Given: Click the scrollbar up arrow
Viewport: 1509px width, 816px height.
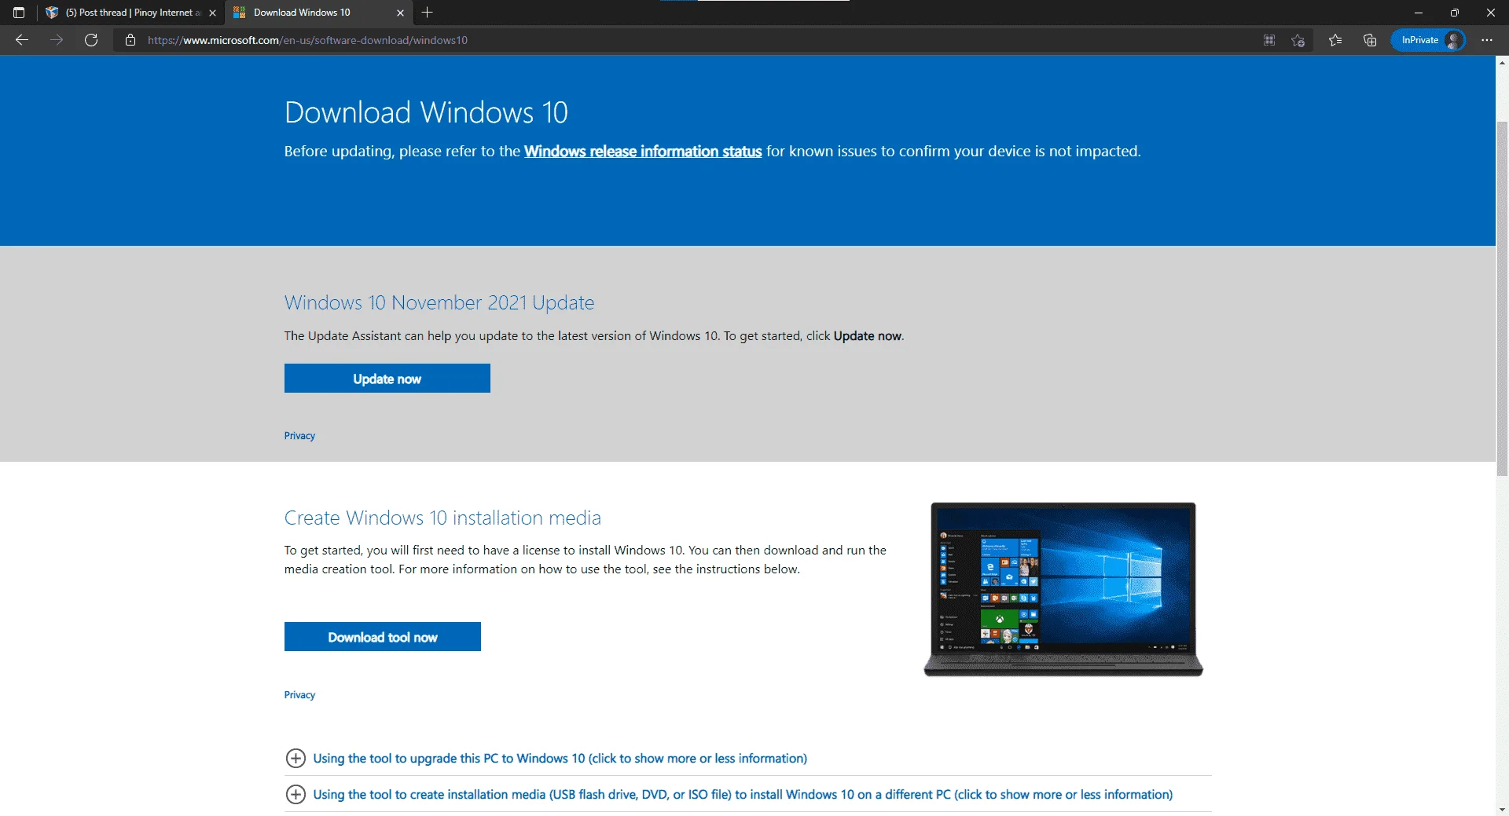Looking at the screenshot, I should (x=1502, y=62).
